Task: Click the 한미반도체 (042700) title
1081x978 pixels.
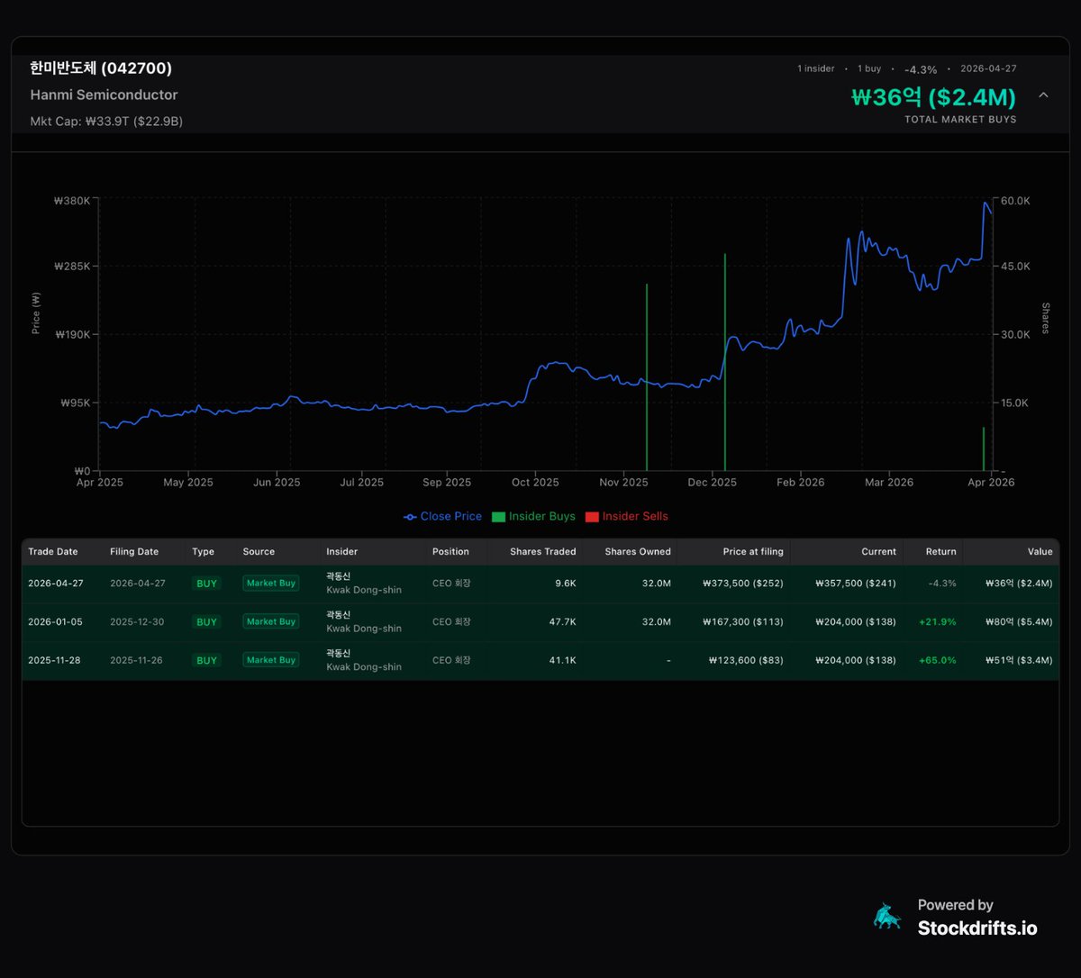Action: (x=101, y=68)
